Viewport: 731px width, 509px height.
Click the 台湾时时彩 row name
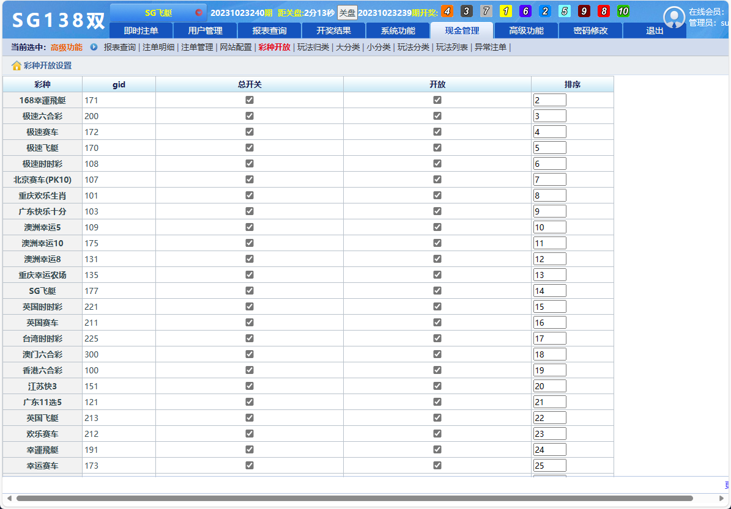[x=42, y=339]
